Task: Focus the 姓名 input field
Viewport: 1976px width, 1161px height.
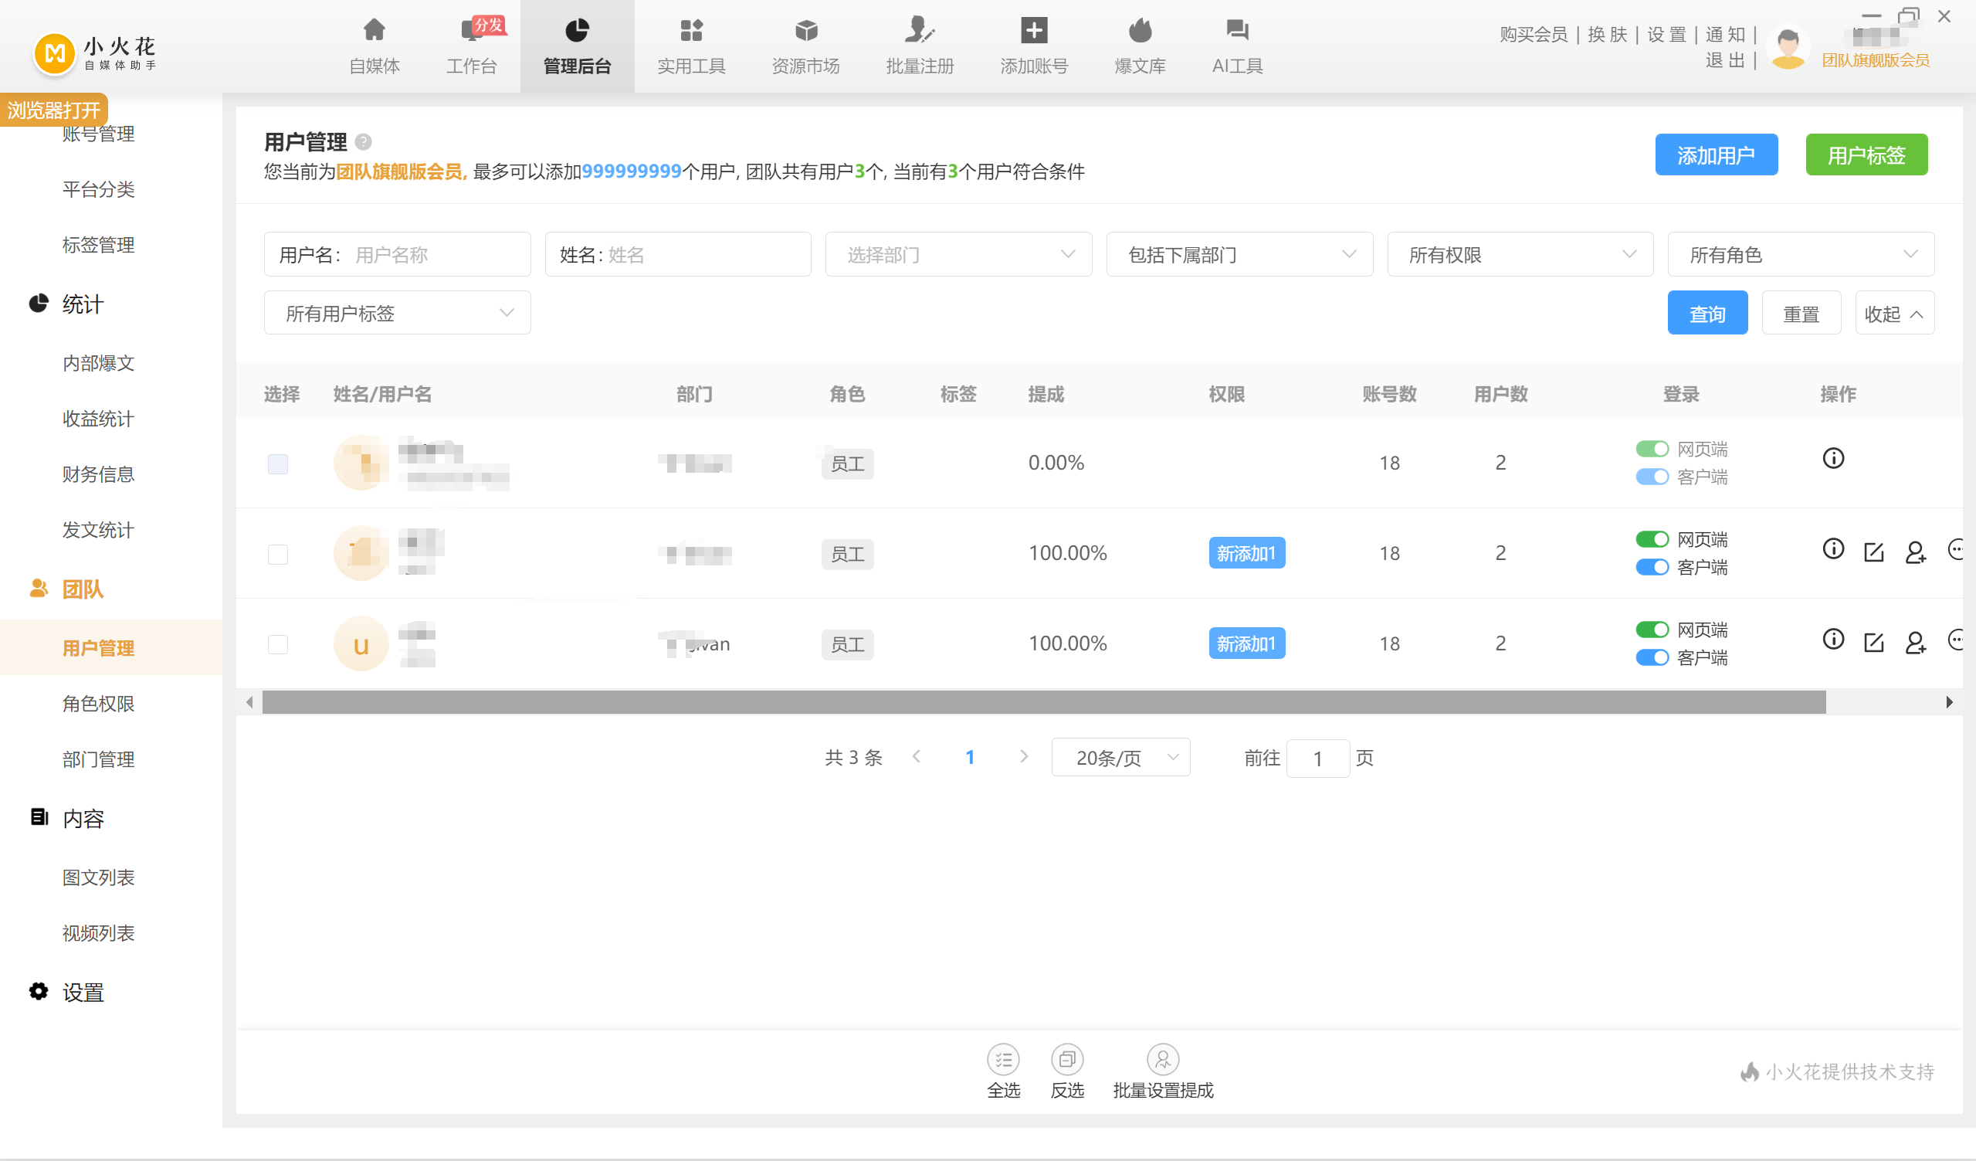Action: pos(677,254)
